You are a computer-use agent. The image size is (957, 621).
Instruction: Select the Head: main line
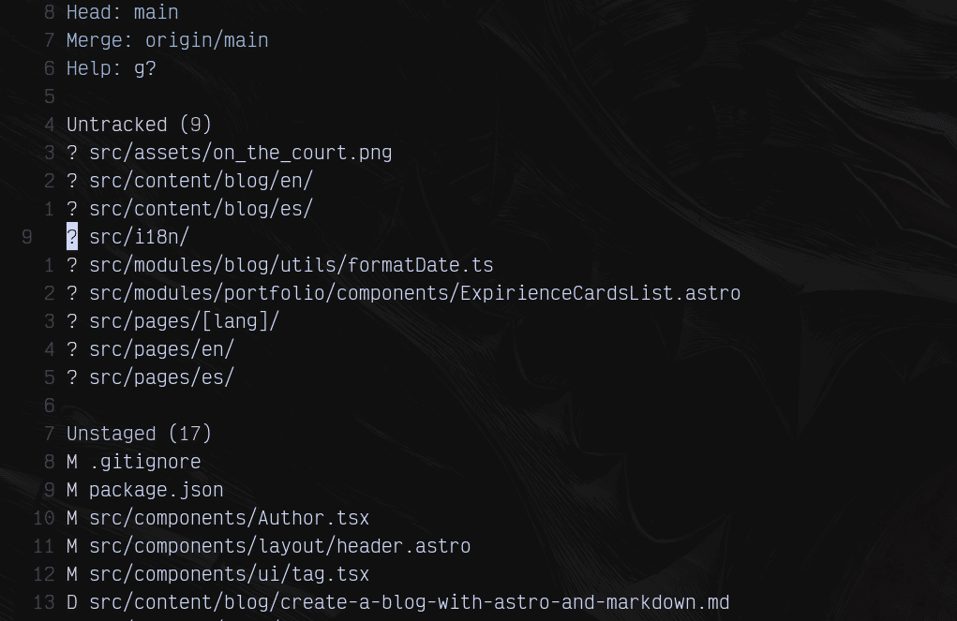(x=122, y=12)
